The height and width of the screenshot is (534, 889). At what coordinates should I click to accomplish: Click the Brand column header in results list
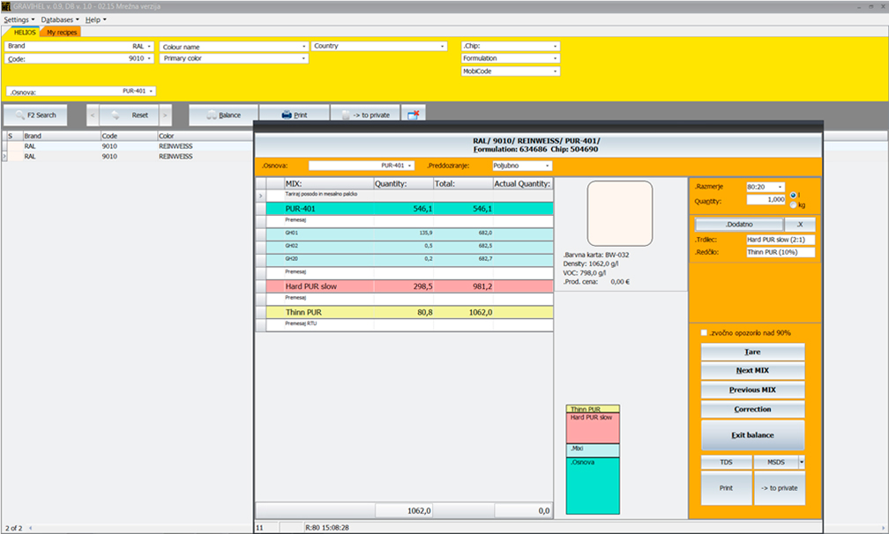[61, 136]
